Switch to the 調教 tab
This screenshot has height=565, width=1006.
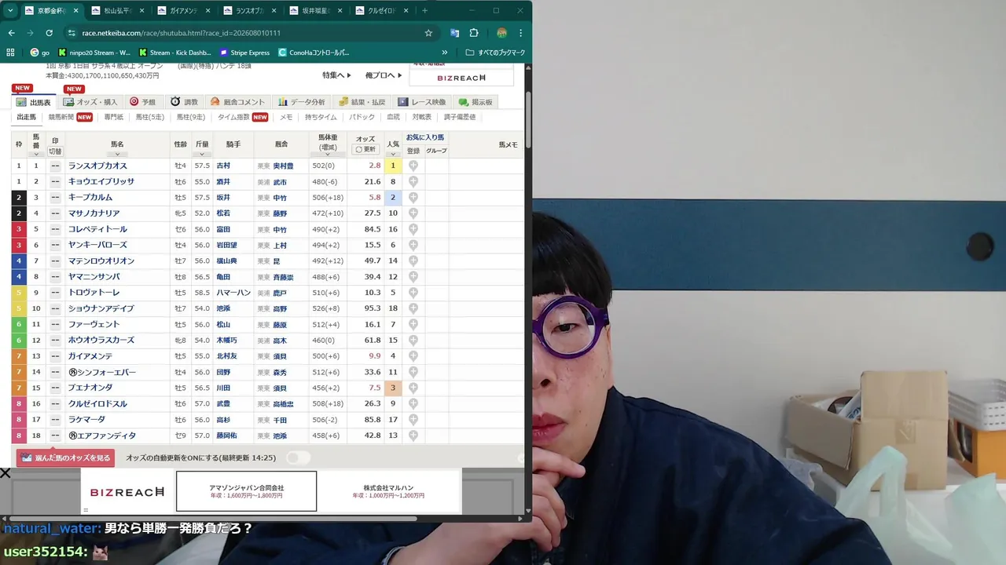click(x=185, y=102)
